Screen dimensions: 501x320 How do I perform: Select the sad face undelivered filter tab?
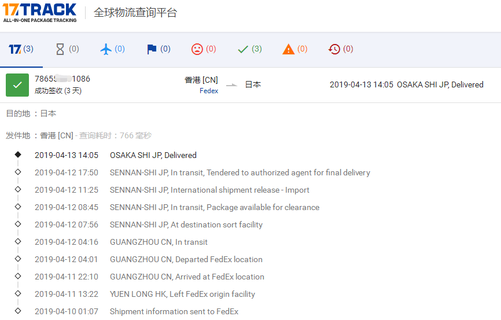[x=204, y=49]
